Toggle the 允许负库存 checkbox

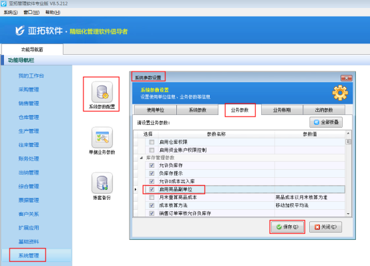(x=152, y=165)
